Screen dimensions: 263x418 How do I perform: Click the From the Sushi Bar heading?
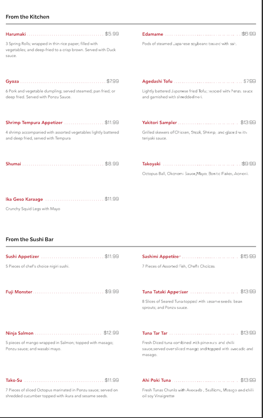(x=30, y=240)
